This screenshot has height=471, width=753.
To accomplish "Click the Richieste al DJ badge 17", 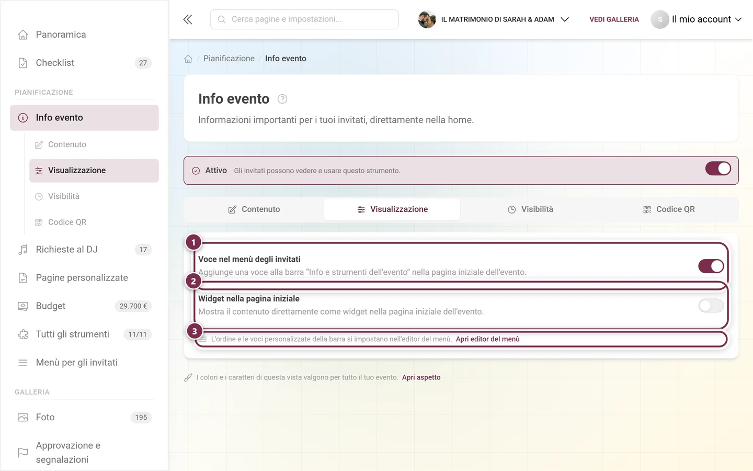I will point(143,250).
